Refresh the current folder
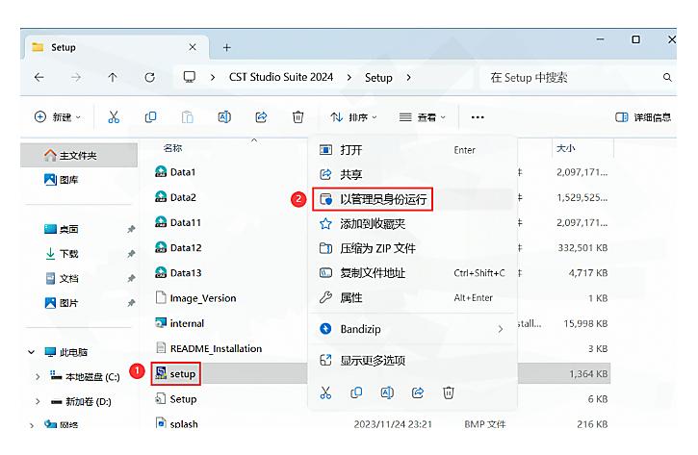 (149, 77)
